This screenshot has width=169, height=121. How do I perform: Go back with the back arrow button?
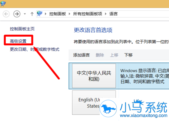[6, 14]
